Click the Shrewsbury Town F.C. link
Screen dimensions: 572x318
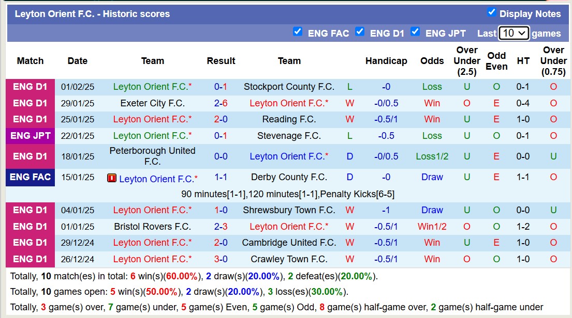point(289,210)
